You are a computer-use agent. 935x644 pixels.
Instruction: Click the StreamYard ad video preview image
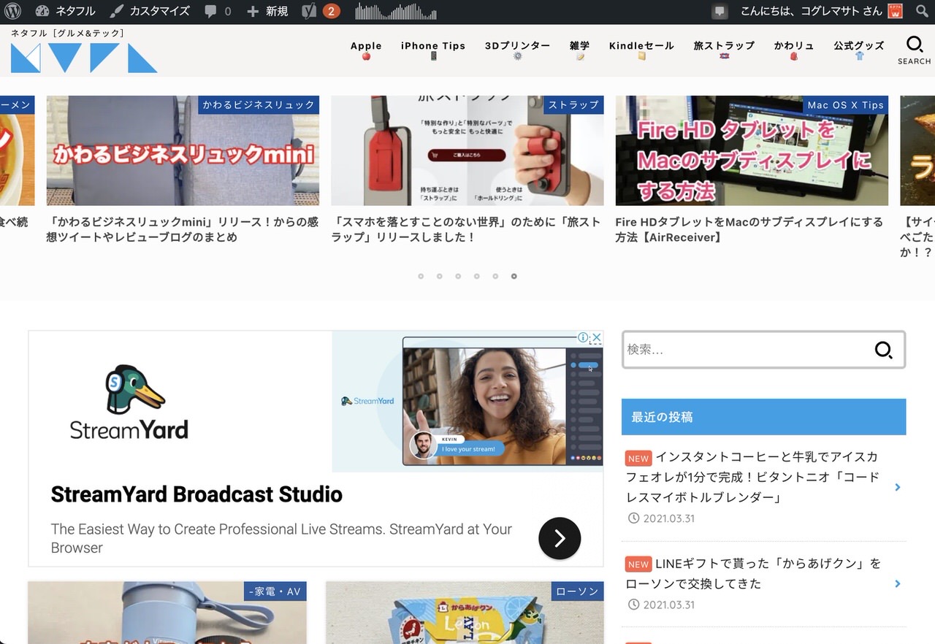pos(467,402)
